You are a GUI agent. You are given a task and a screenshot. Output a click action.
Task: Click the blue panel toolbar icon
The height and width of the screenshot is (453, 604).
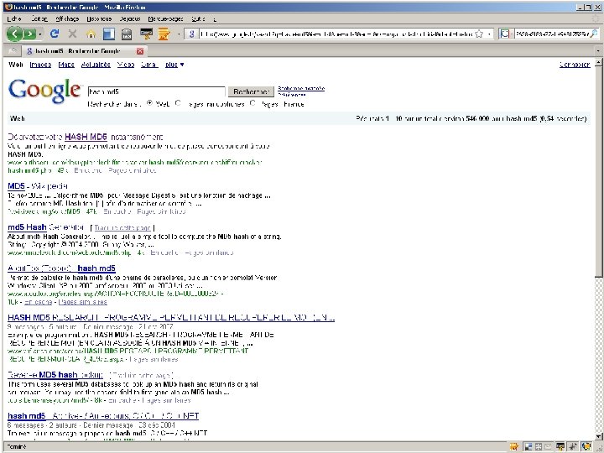109,34
